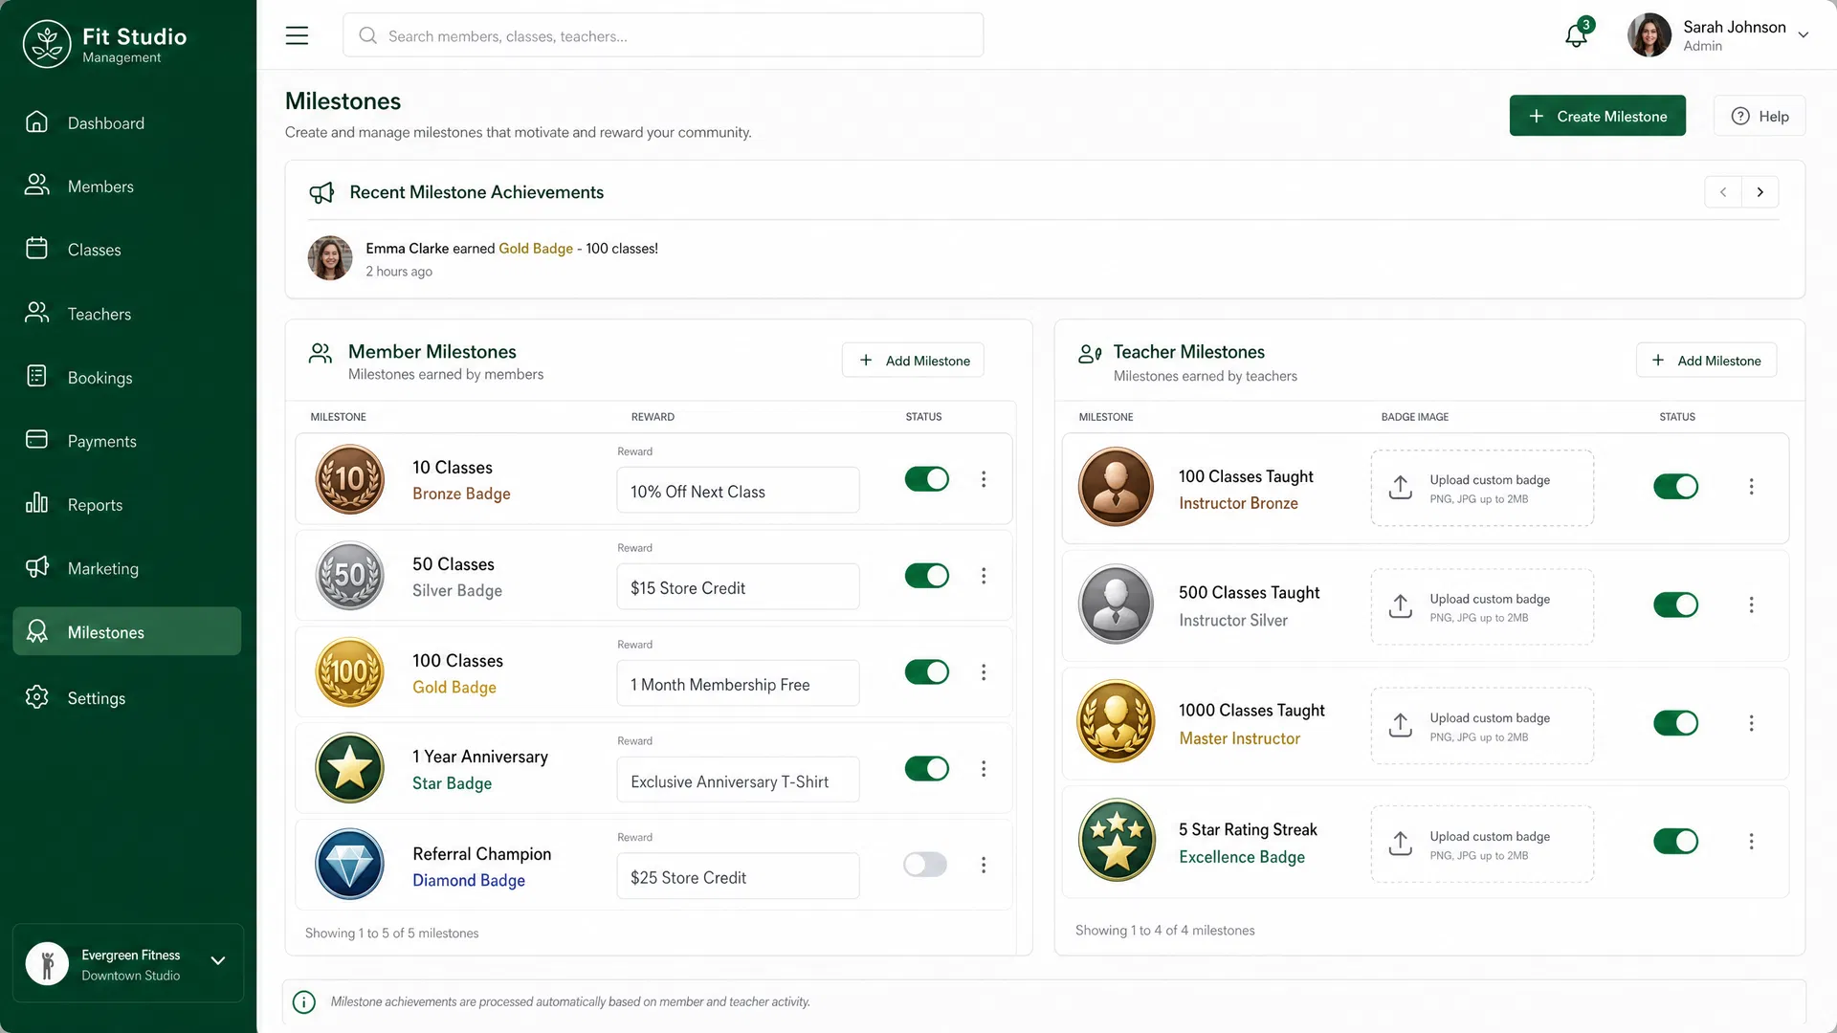Go to Marketing in the sidebar
This screenshot has height=1033, width=1837.
(127, 568)
